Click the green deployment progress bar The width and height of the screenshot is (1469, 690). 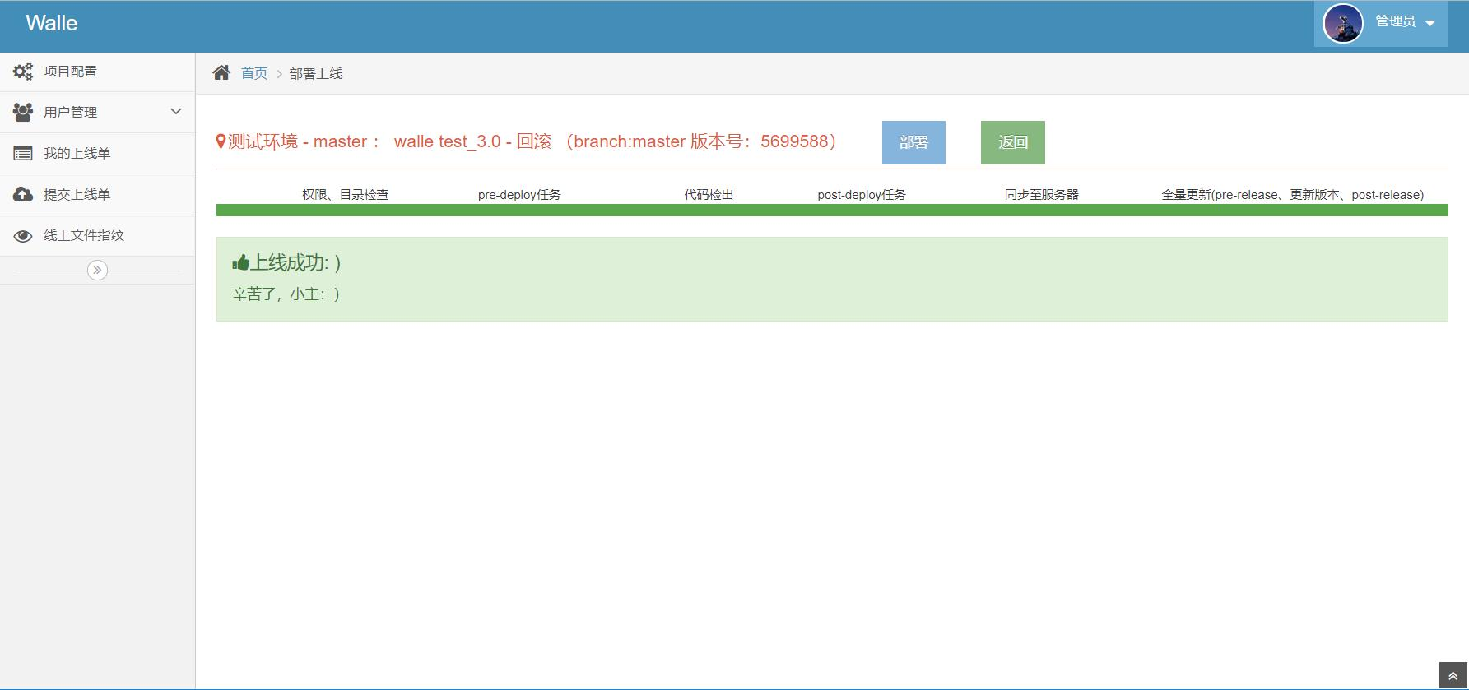[832, 211]
